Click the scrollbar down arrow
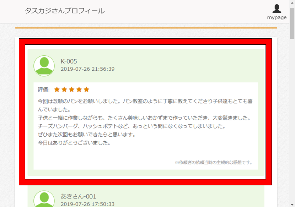This screenshot has width=295, height=207. 292,205
